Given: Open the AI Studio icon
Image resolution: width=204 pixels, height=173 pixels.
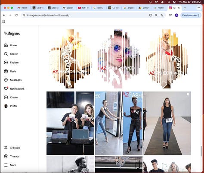Looking at the screenshot, I should click(x=6, y=148).
